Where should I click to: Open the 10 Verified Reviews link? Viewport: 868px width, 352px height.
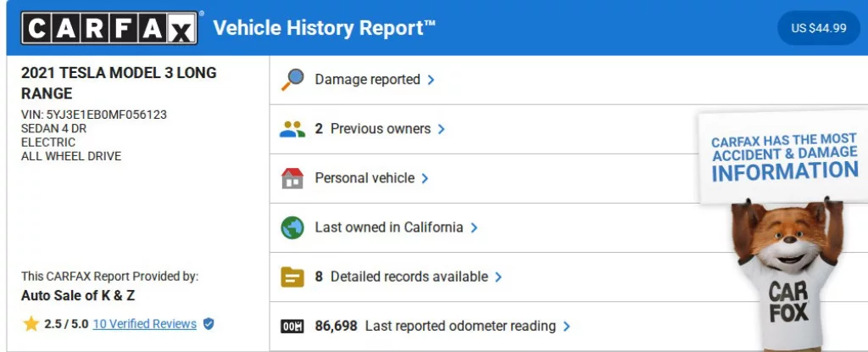(x=144, y=324)
